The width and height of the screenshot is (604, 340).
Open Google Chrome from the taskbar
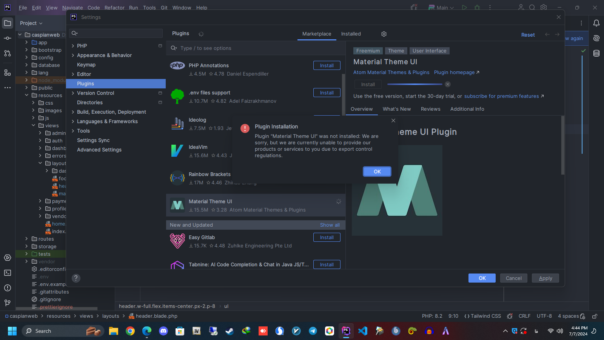(130, 331)
